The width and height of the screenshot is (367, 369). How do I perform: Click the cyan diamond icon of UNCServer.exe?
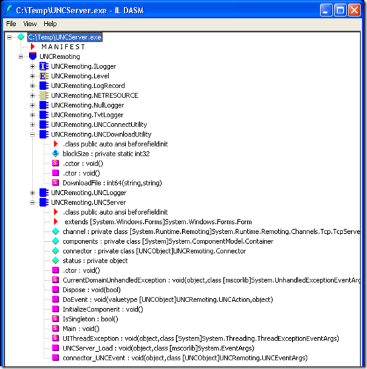click(21, 37)
